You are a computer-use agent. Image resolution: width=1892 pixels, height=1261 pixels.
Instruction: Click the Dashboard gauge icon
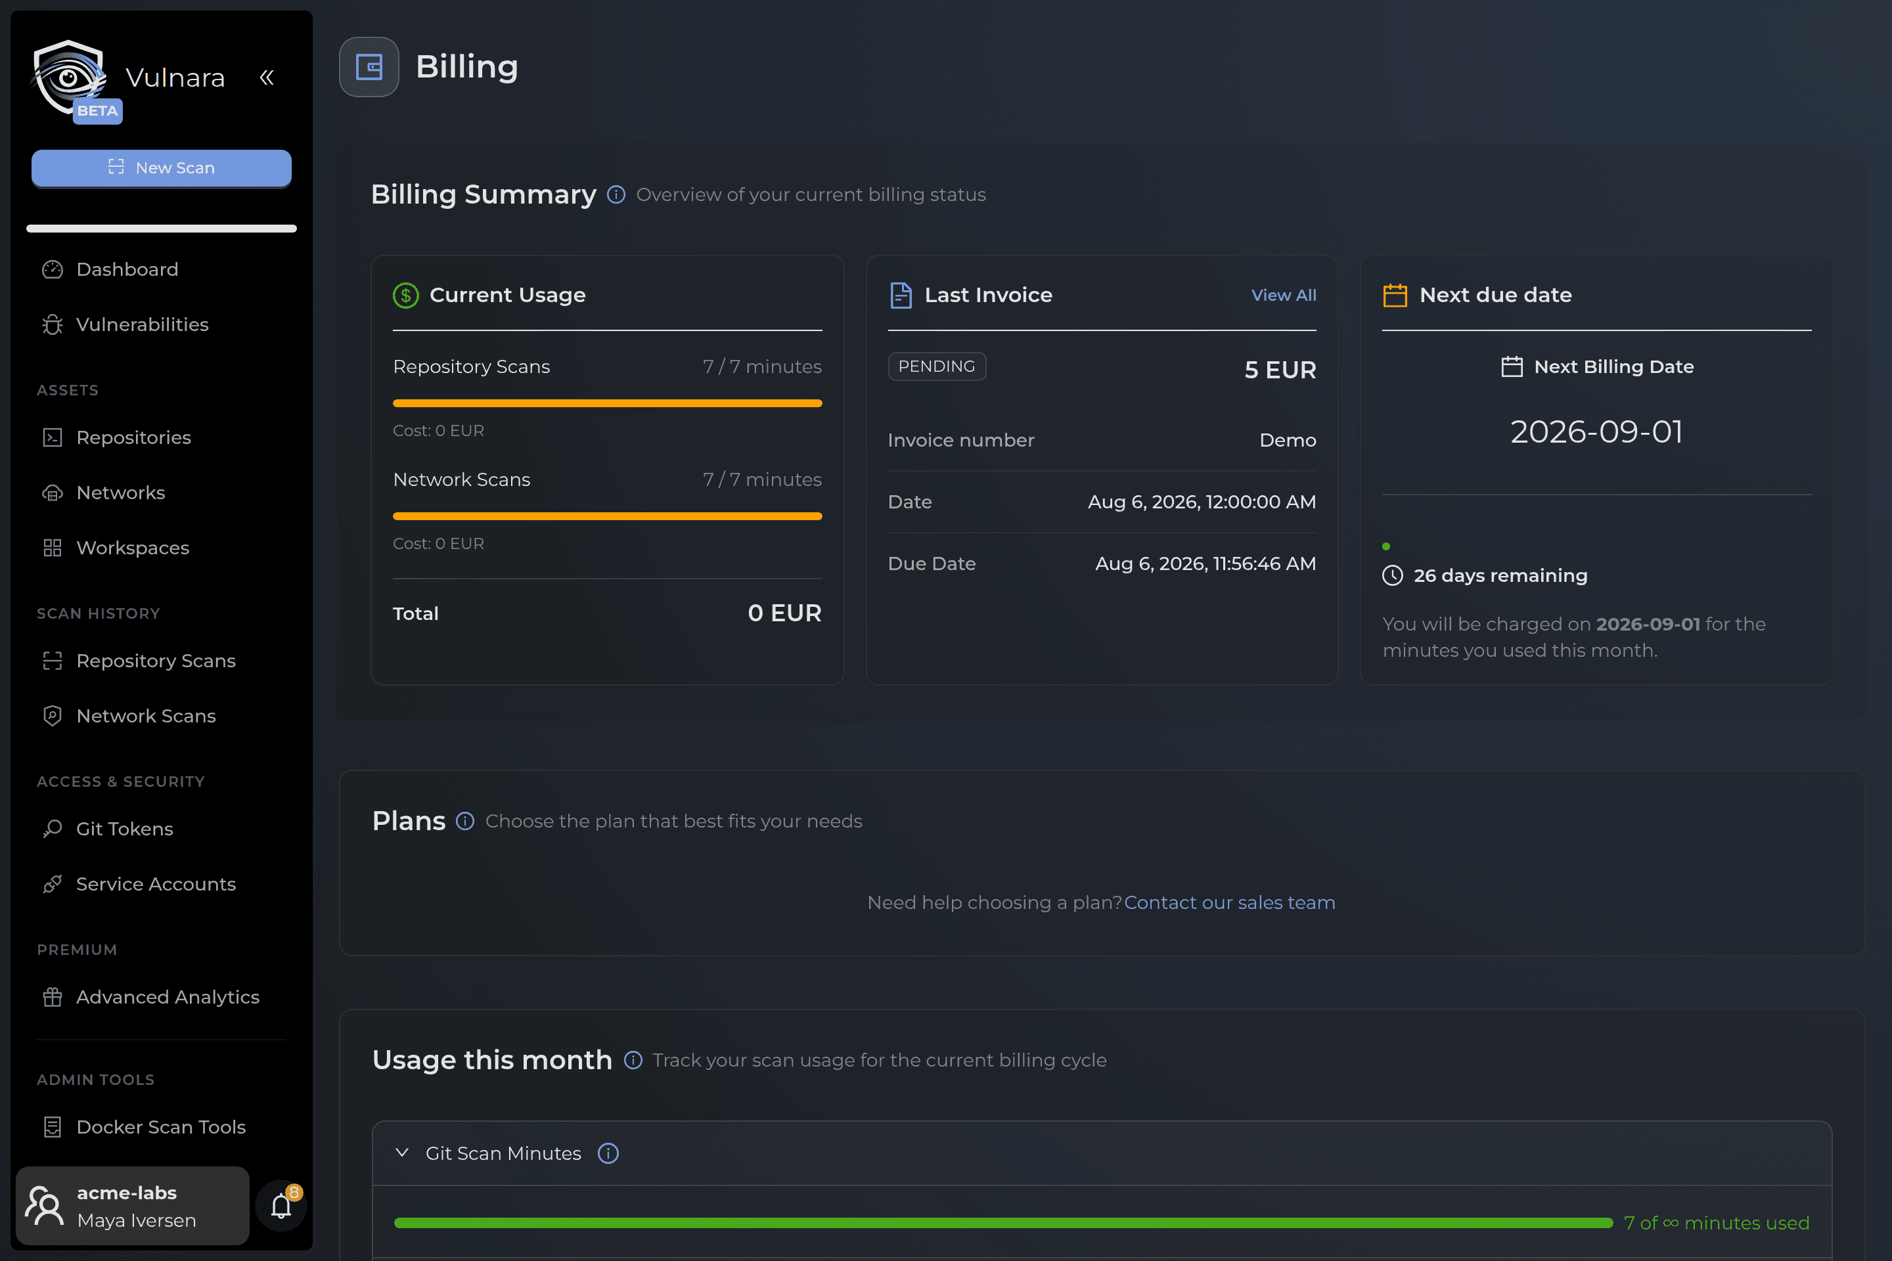[x=53, y=269]
